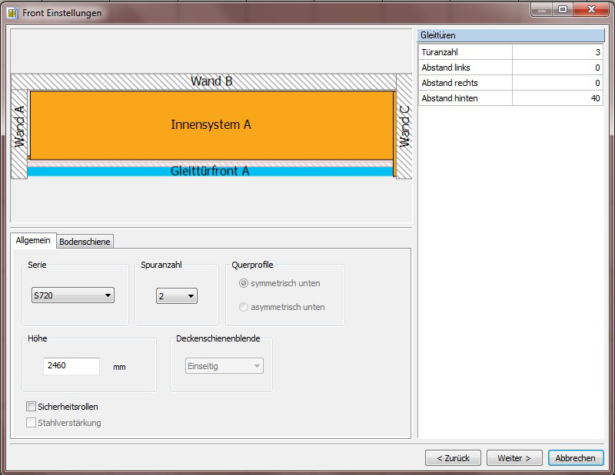Edit the Abstand hinten value 40

tap(557, 98)
